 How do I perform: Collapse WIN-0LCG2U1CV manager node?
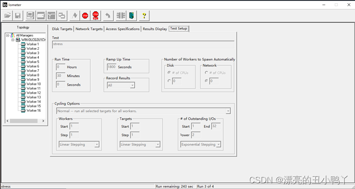pyautogui.click(x=13, y=40)
